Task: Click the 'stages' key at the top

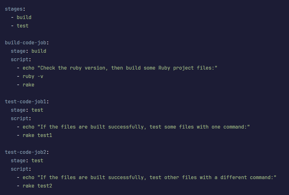Action: pos(14,9)
